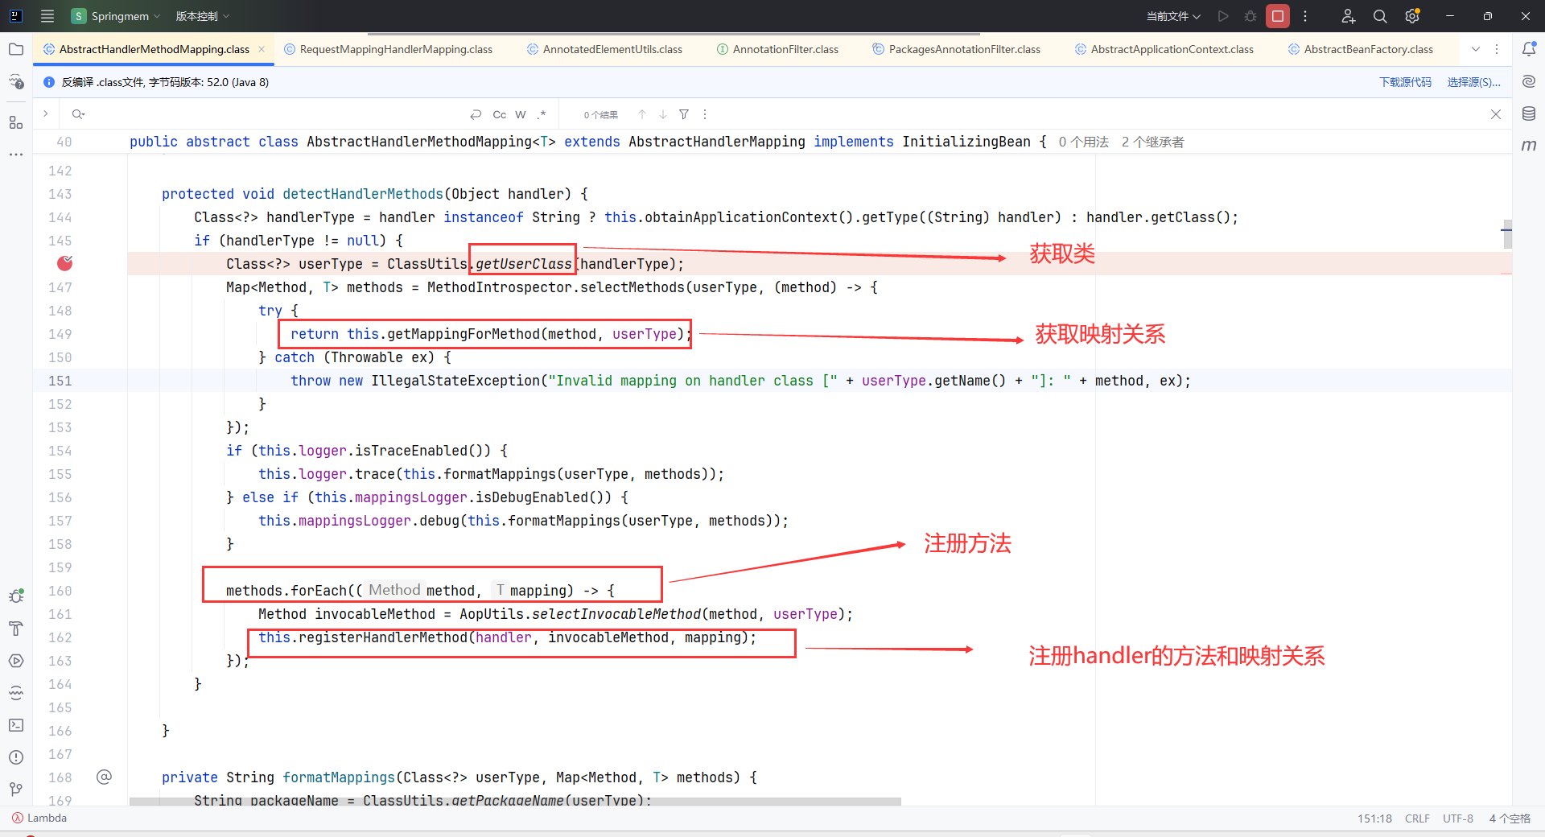
Task: Toggle whole words (W) search option
Action: coord(521,114)
